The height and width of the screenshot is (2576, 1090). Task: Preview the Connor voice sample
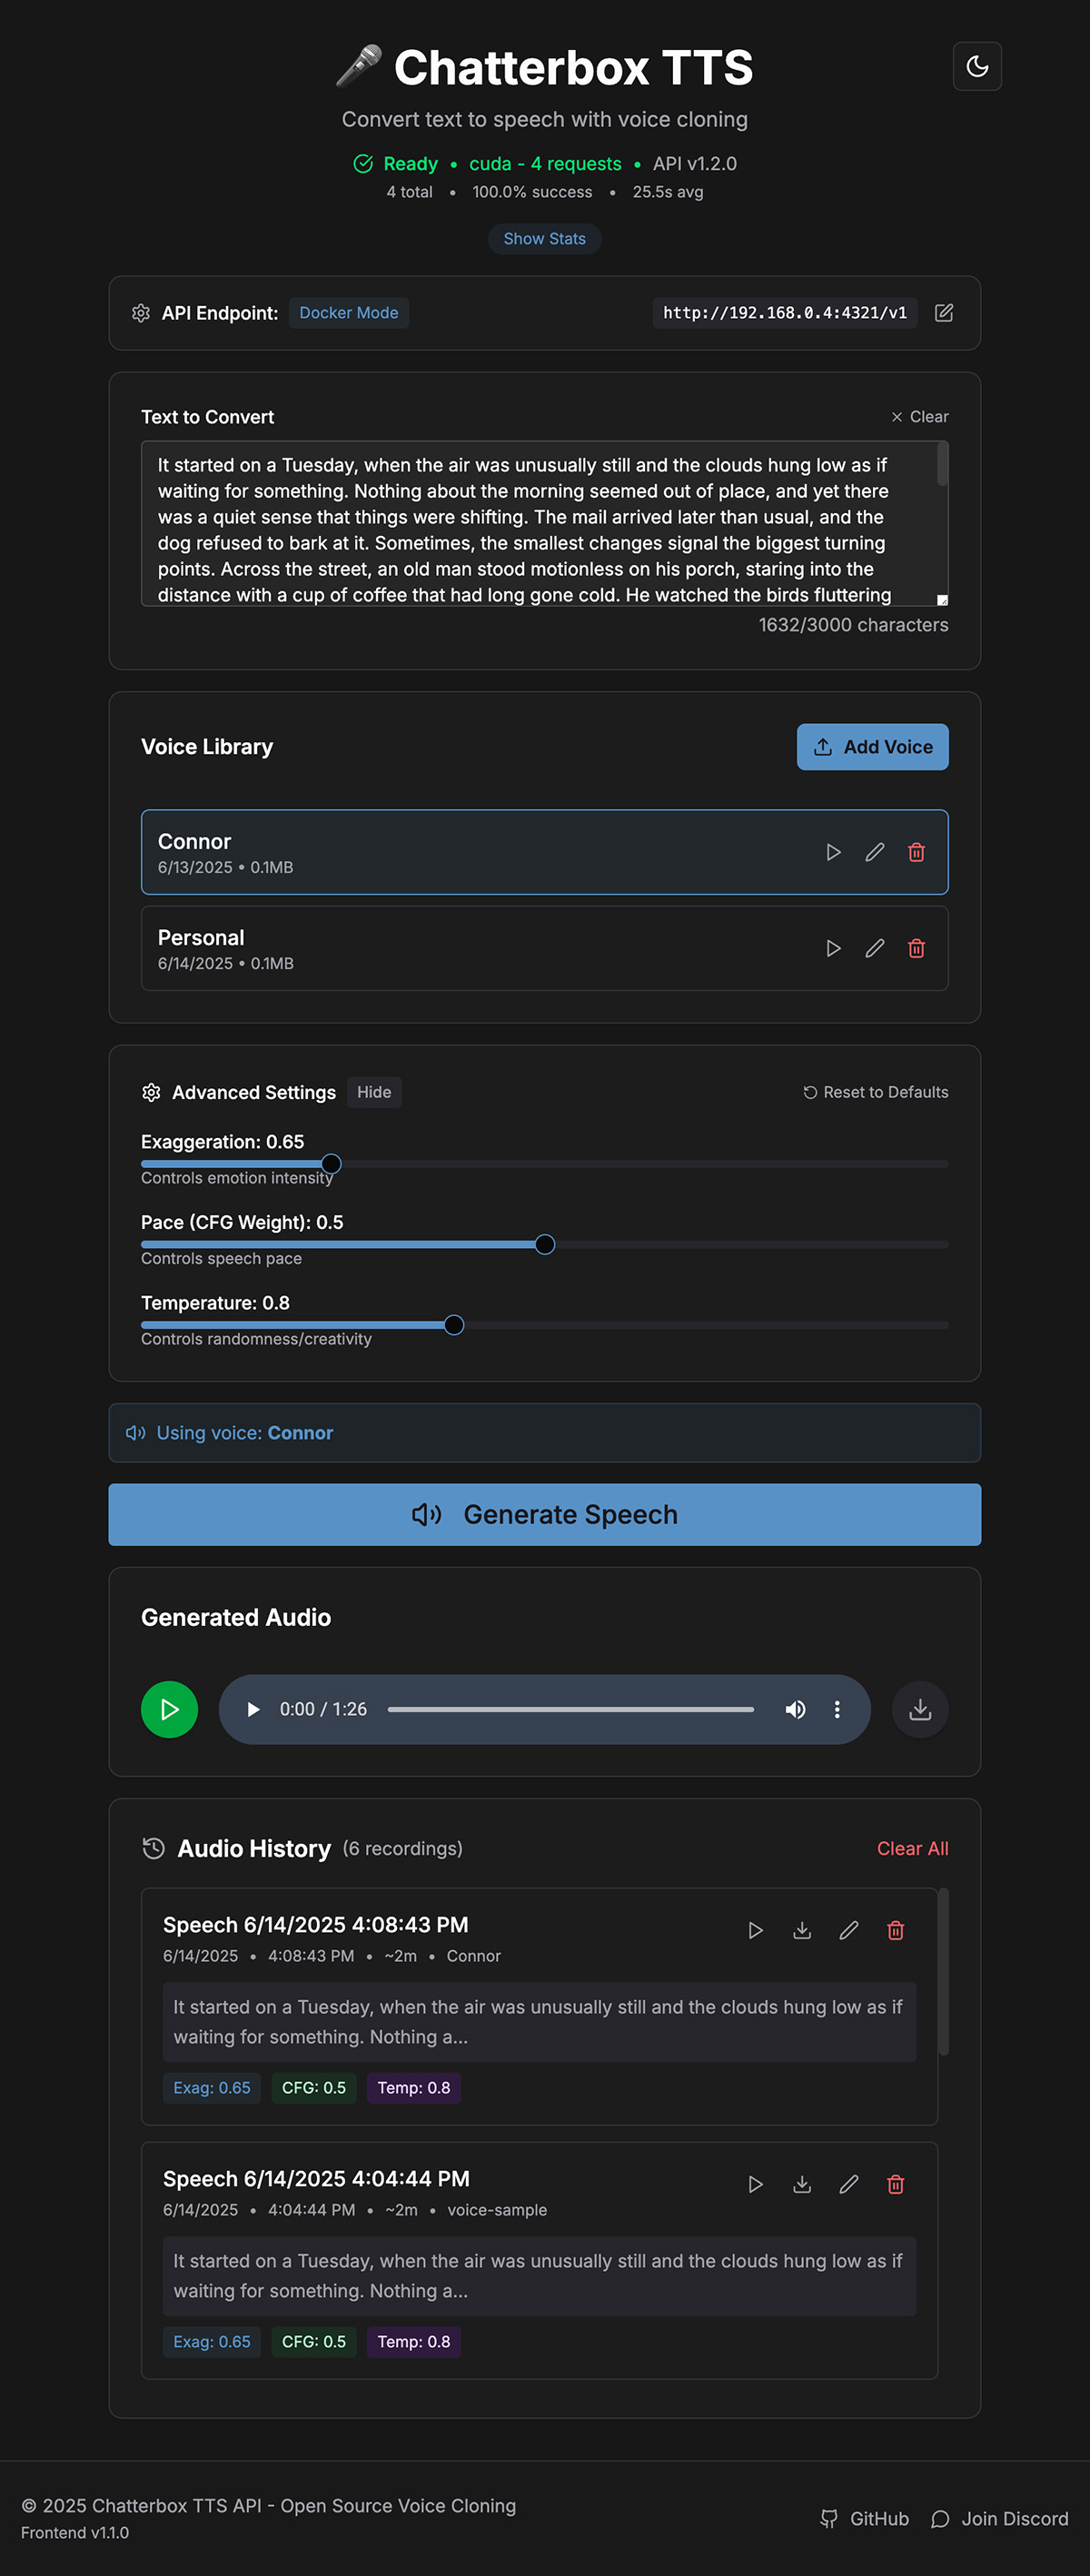point(832,852)
